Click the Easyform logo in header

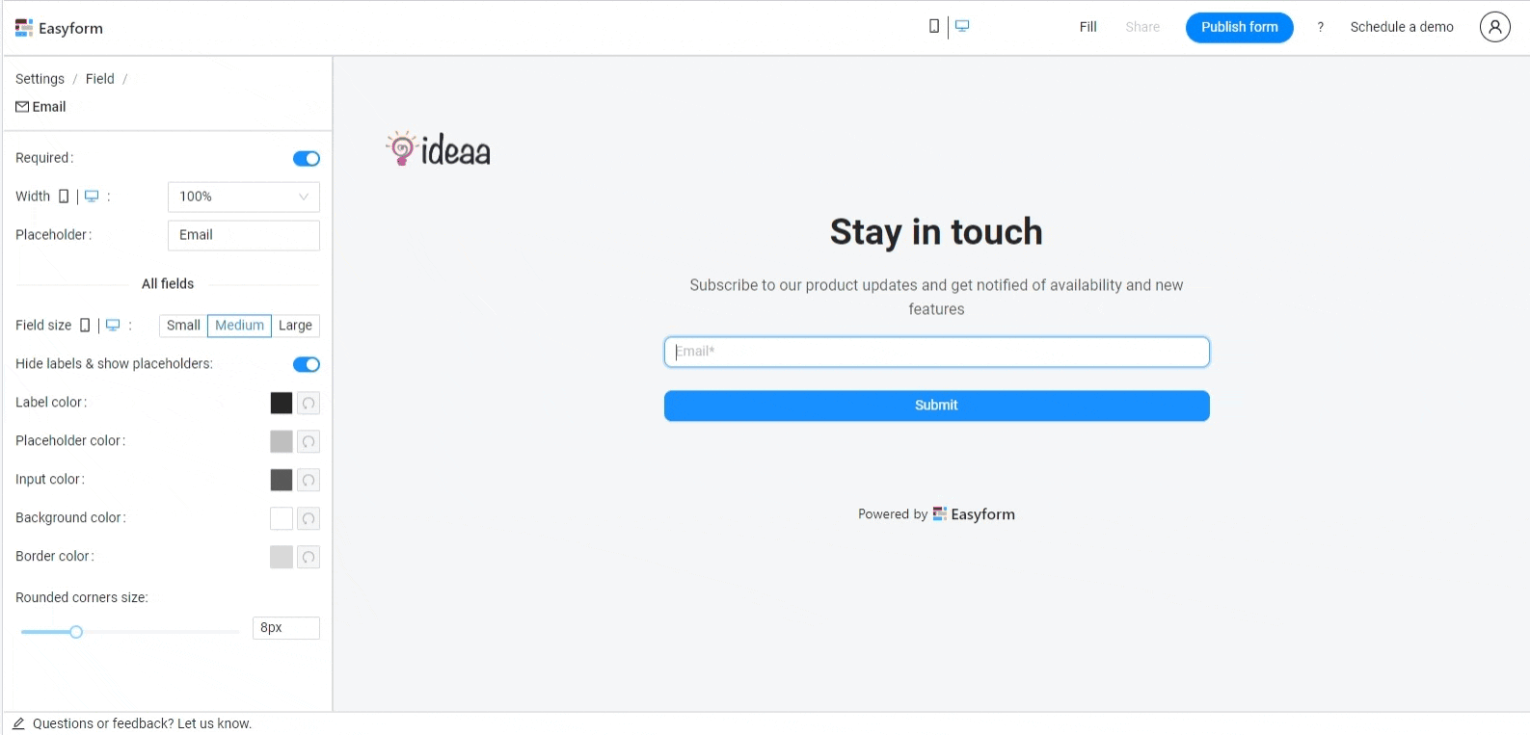[x=59, y=28]
